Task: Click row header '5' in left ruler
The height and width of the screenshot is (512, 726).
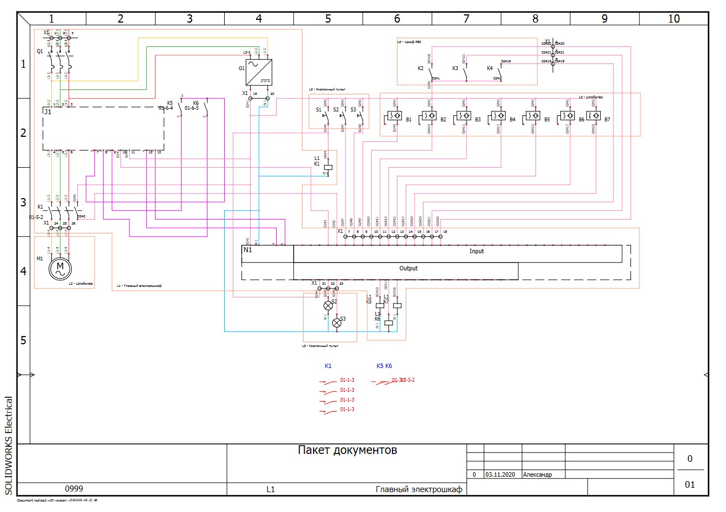Action: pyautogui.click(x=23, y=340)
